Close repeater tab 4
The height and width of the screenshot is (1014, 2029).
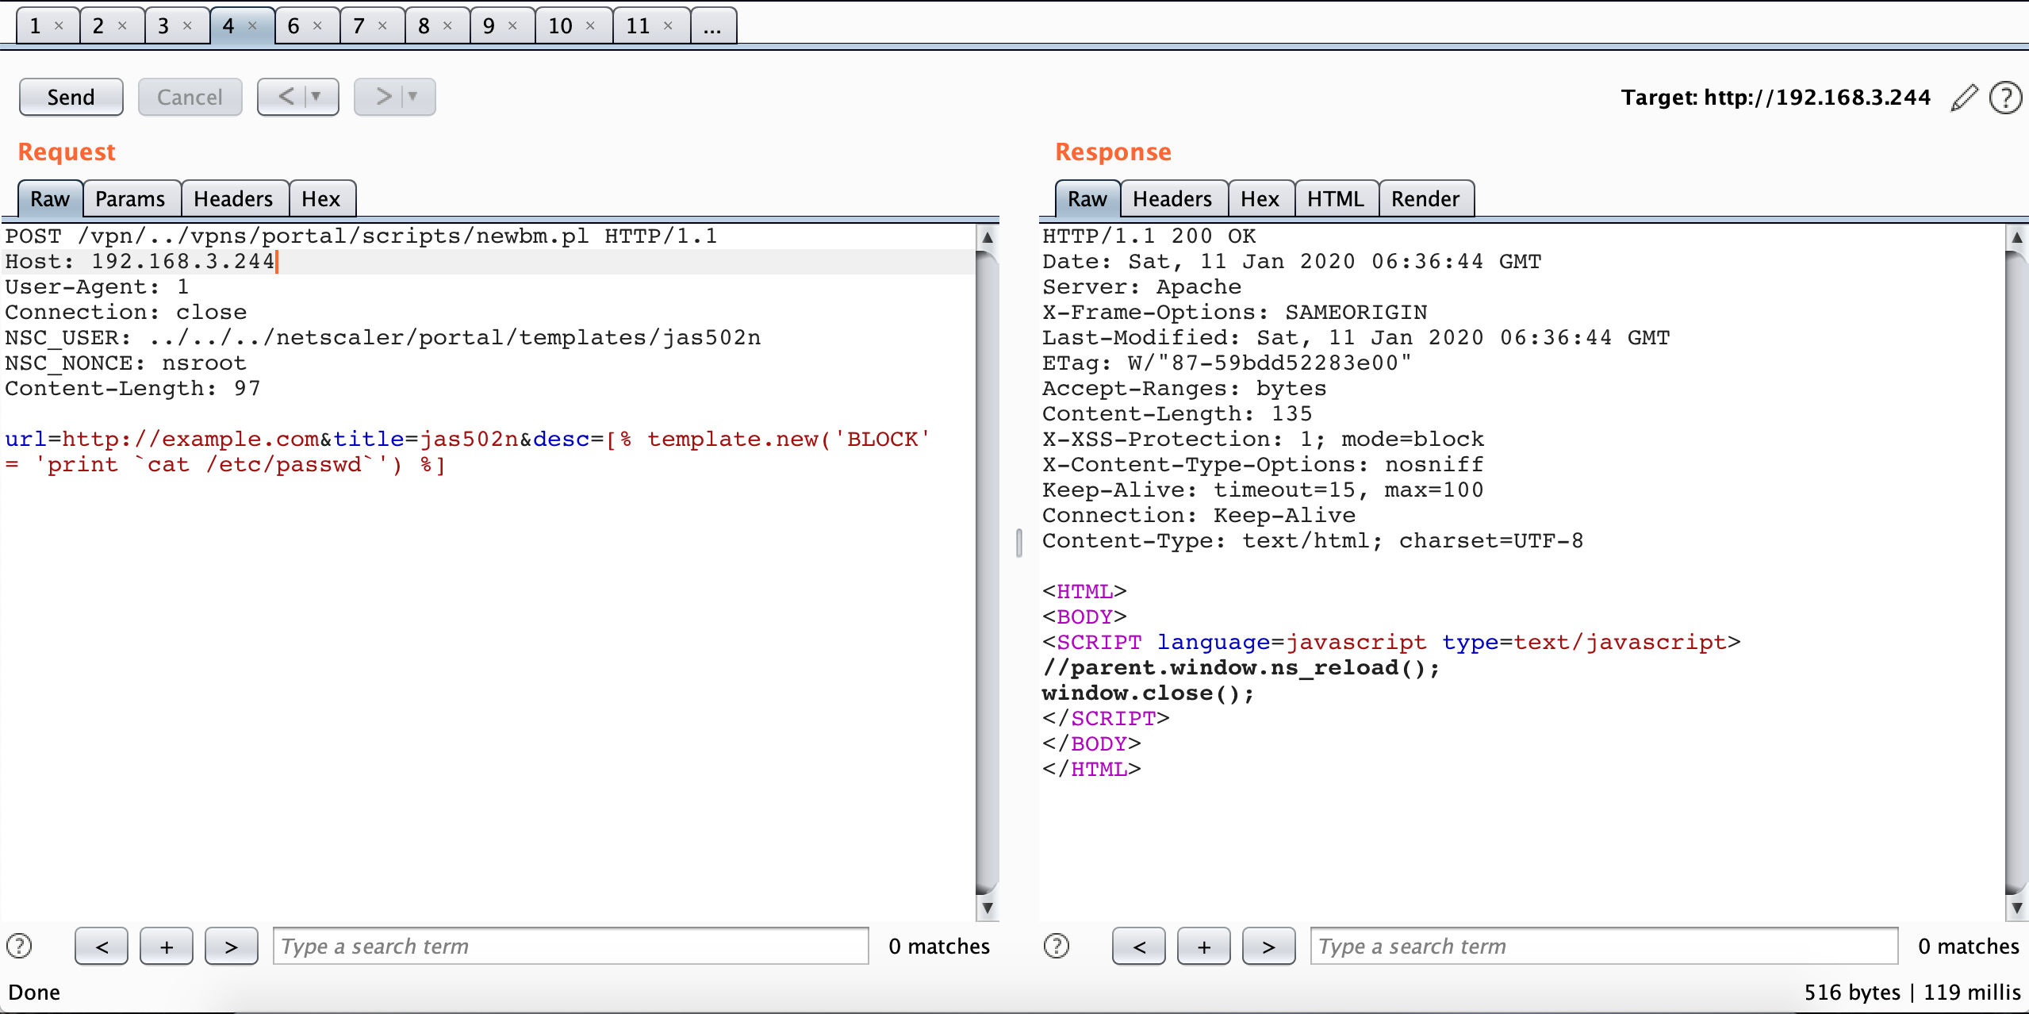253,25
